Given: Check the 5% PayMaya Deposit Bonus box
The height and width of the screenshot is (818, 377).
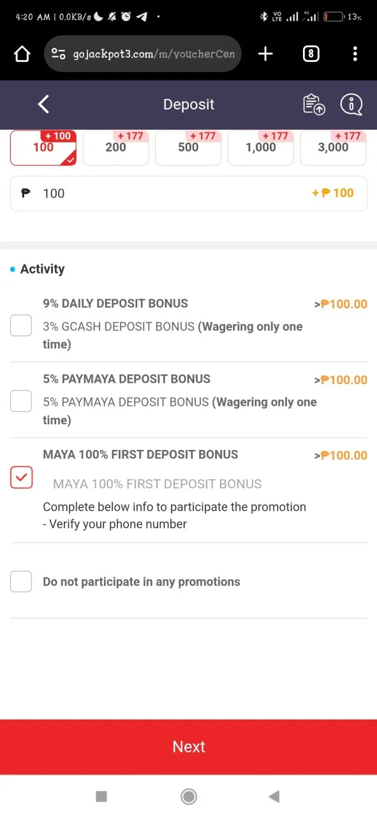Looking at the screenshot, I should pyautogui.click(x=21, y=401).
